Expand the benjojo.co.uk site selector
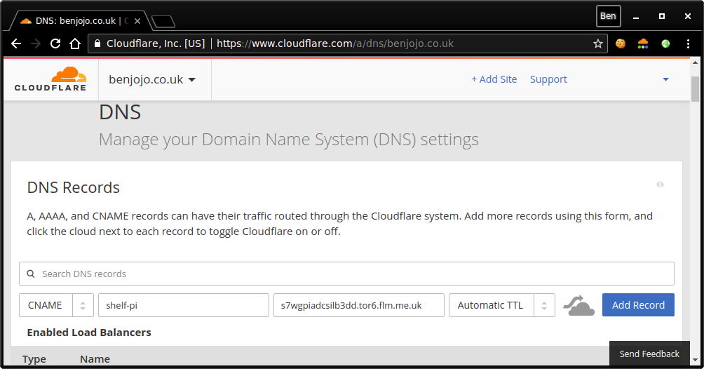The height and width of the screenshot is (369, 704). (x=152, y=79)
